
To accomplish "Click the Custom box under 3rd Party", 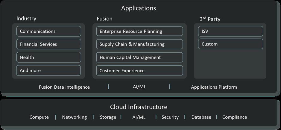I will (230, 44).
